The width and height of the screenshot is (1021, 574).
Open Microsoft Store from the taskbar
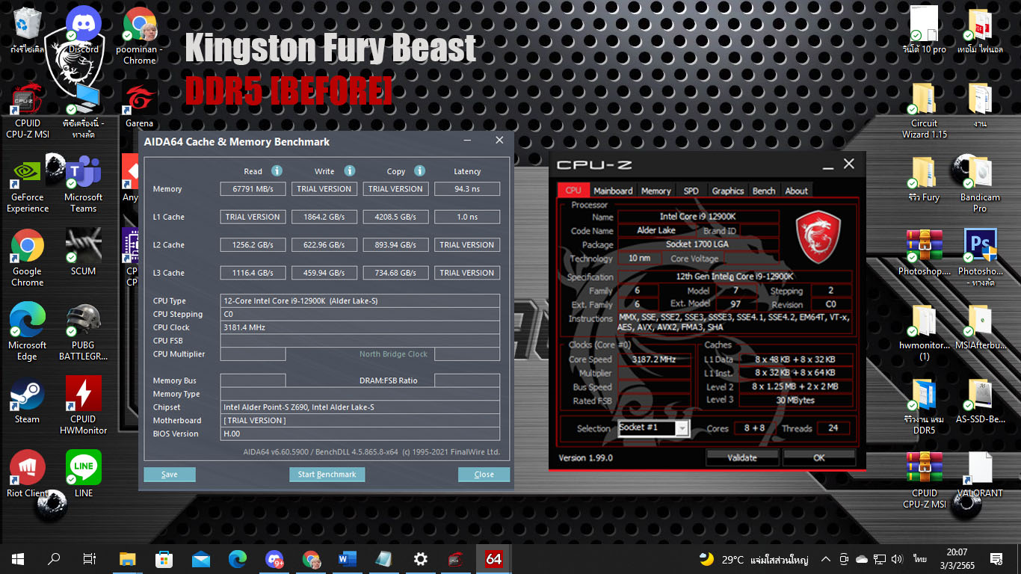pos(164,559)
